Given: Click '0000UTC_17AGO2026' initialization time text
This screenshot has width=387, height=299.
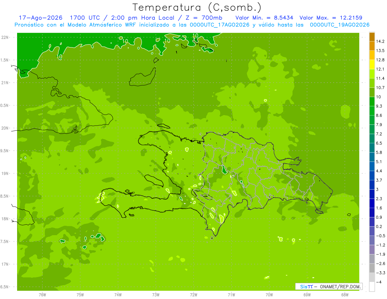Looking at the screenshot, I should [x=220, y=25].
